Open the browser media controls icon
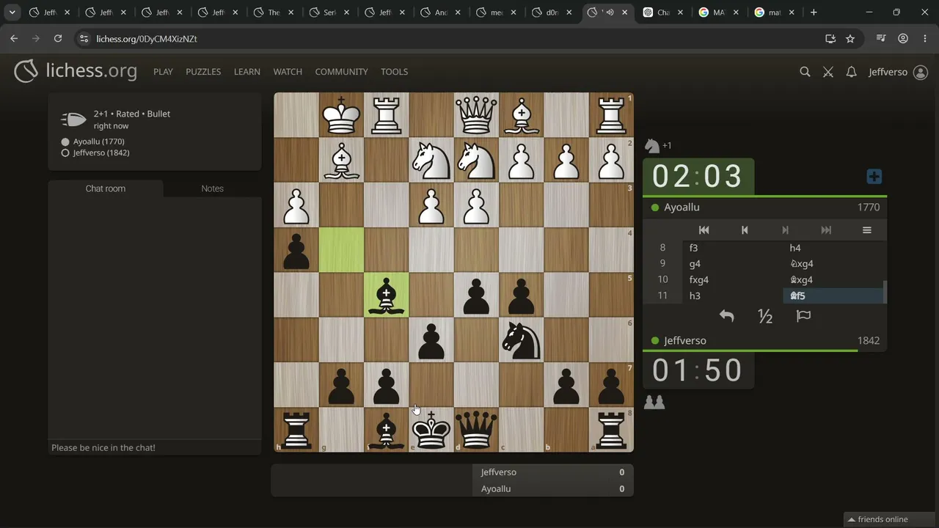This screenshot has height=528, width=939. pos(883,39)
